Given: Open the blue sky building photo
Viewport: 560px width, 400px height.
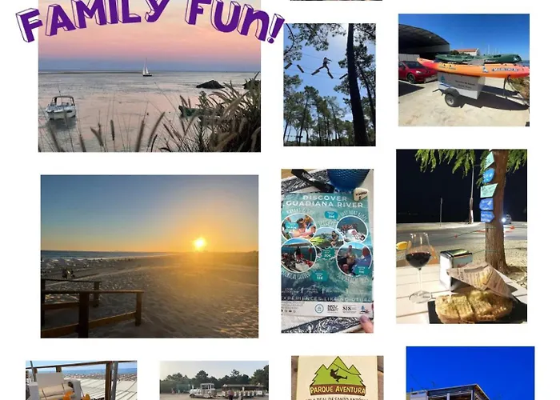Looking at the screenshot, I should click(x=470, y=374).
